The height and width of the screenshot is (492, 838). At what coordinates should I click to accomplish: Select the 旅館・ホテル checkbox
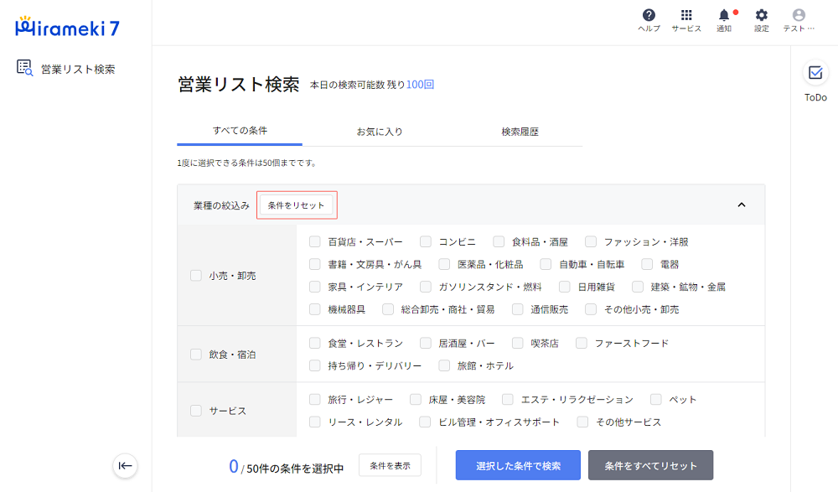tap(443, 365)
